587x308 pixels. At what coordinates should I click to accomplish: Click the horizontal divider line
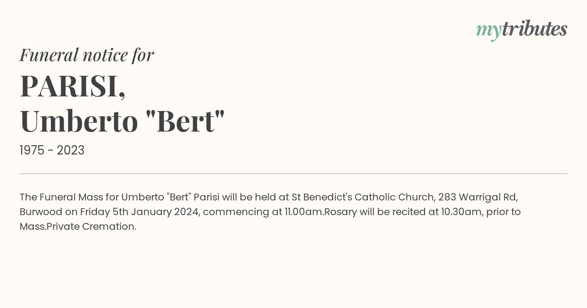click(x=293, y=174)
